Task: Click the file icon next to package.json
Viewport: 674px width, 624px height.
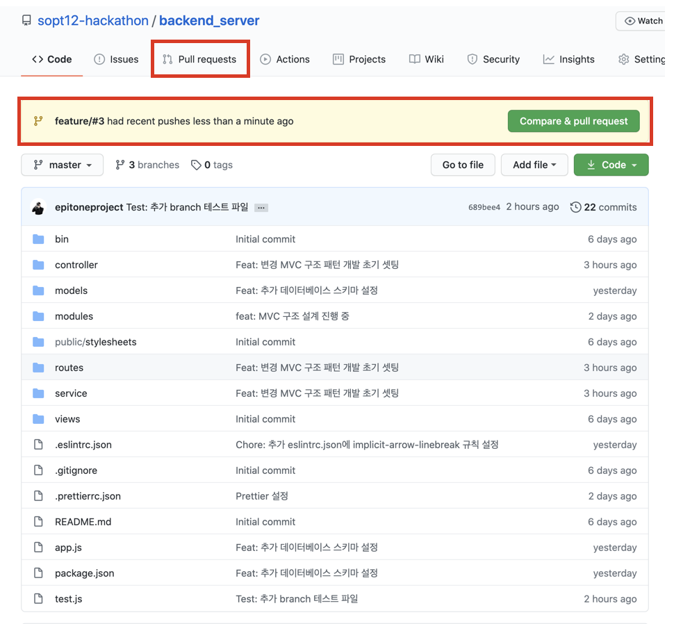Action: [x=38, y=573]
